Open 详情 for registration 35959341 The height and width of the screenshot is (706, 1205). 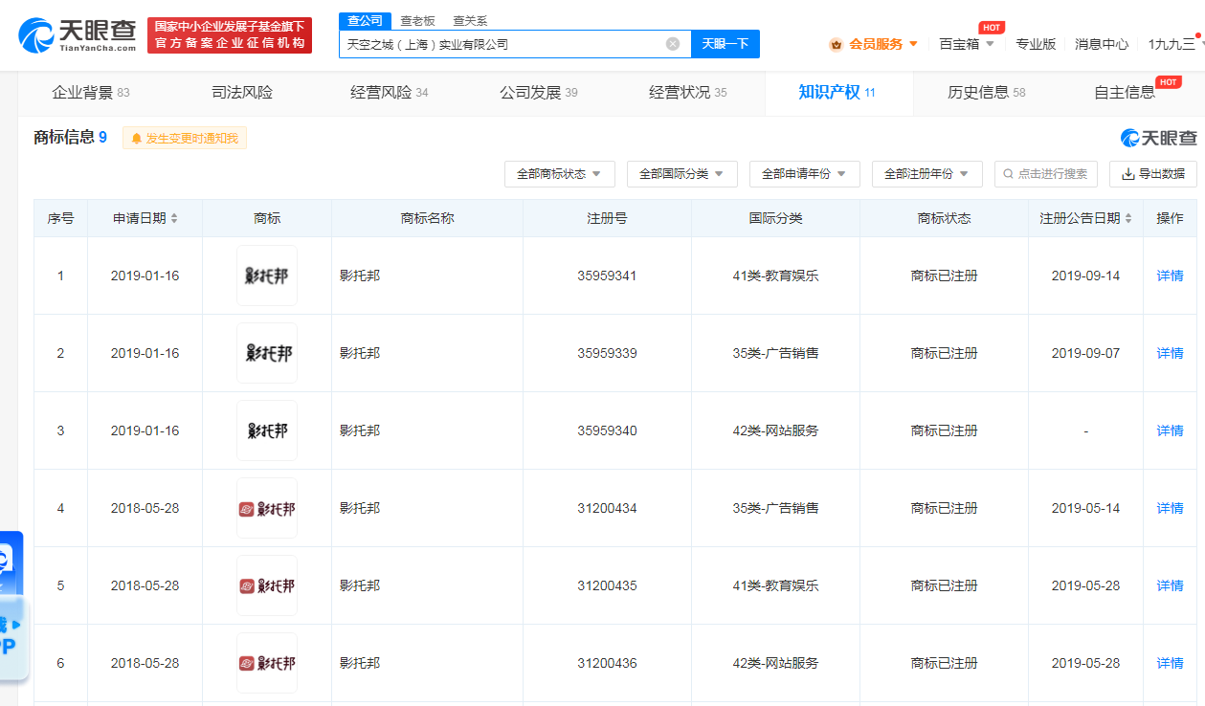(x=1170, y=276)
